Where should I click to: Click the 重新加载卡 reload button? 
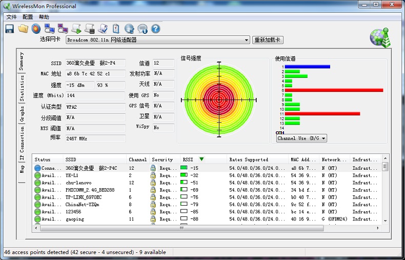click(x=268, y=40)
